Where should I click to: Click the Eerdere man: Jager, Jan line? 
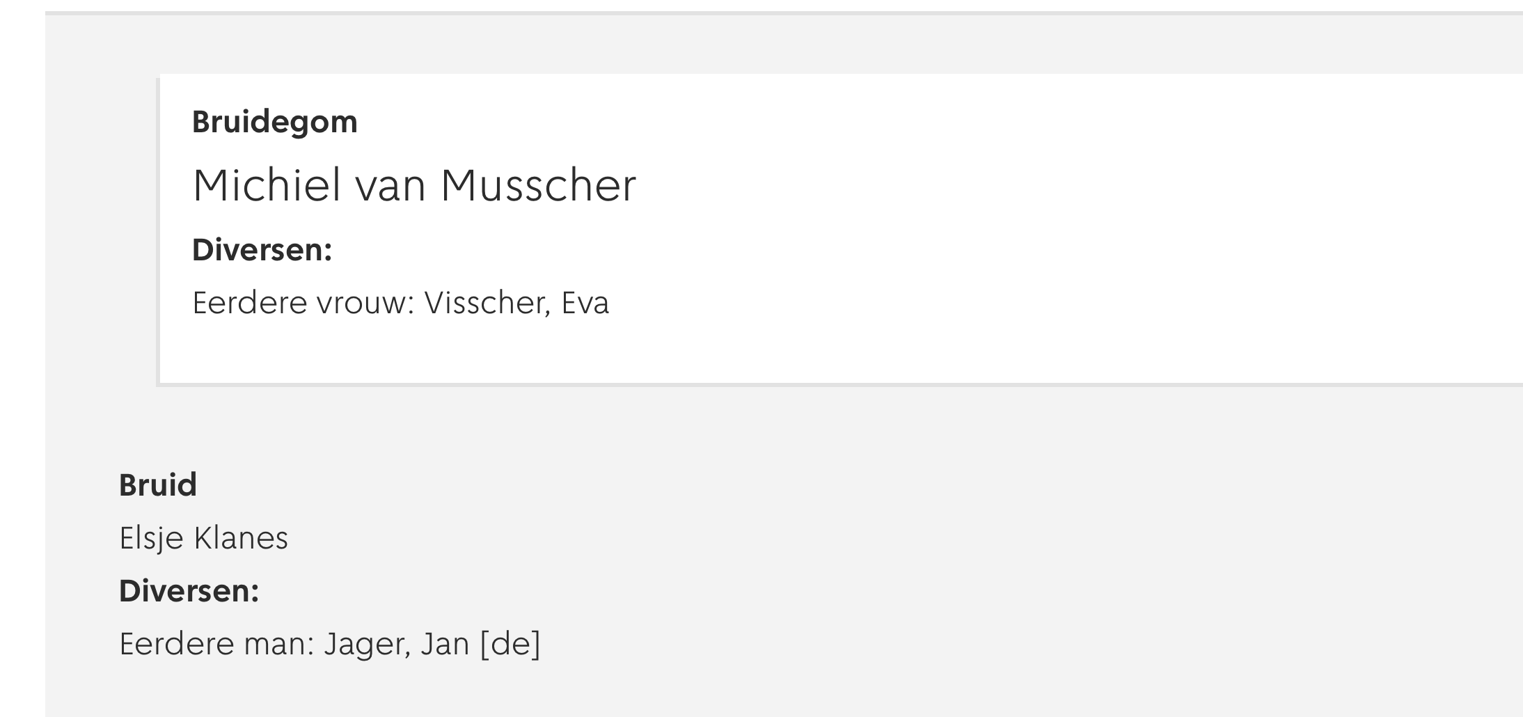coord(329,644)
